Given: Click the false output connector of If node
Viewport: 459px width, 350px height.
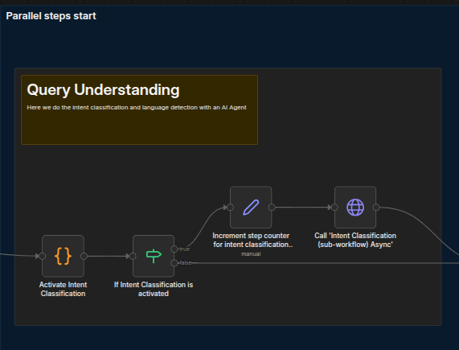Looking at the screenshot, I should pyautogui.click(x=174, y=263).
